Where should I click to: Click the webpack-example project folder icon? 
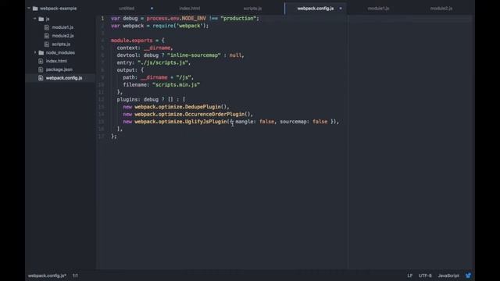tap(35, 9)
